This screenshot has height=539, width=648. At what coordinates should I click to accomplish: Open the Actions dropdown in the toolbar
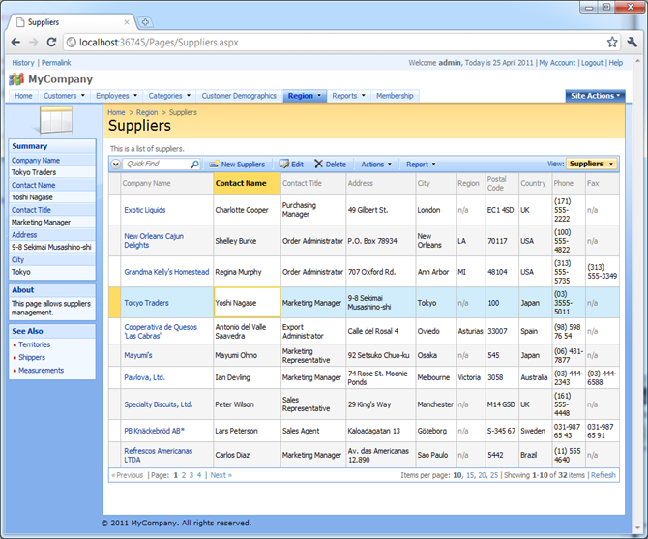(376, 165)
